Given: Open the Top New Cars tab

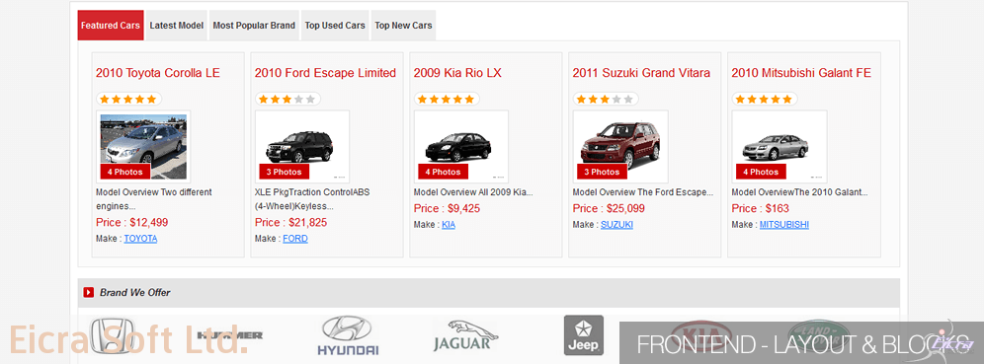Looking at the screenshot, I should coord(403,26).
